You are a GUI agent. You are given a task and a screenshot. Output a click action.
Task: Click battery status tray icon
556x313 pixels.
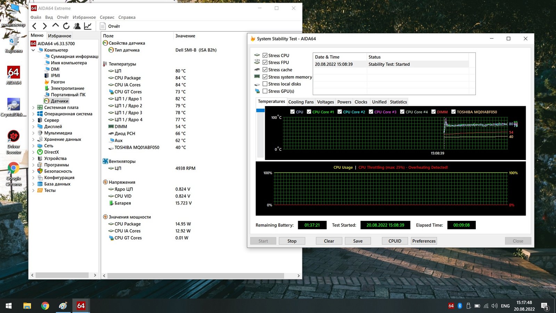(477, 306)
